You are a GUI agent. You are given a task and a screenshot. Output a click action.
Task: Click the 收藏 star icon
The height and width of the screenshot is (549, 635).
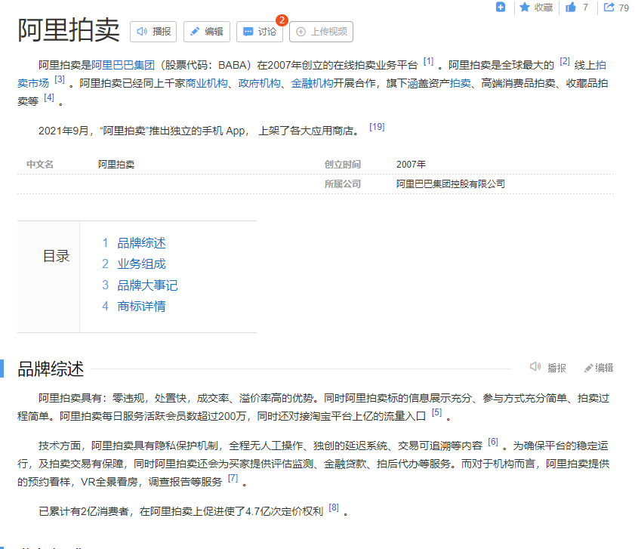click(x=525, y=7)
